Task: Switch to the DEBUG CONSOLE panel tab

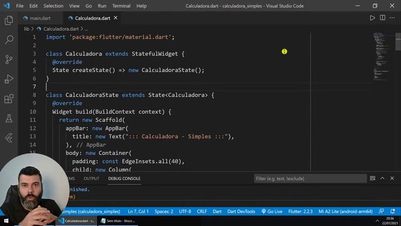Action: pyautogui.click(x=124, y=178)
